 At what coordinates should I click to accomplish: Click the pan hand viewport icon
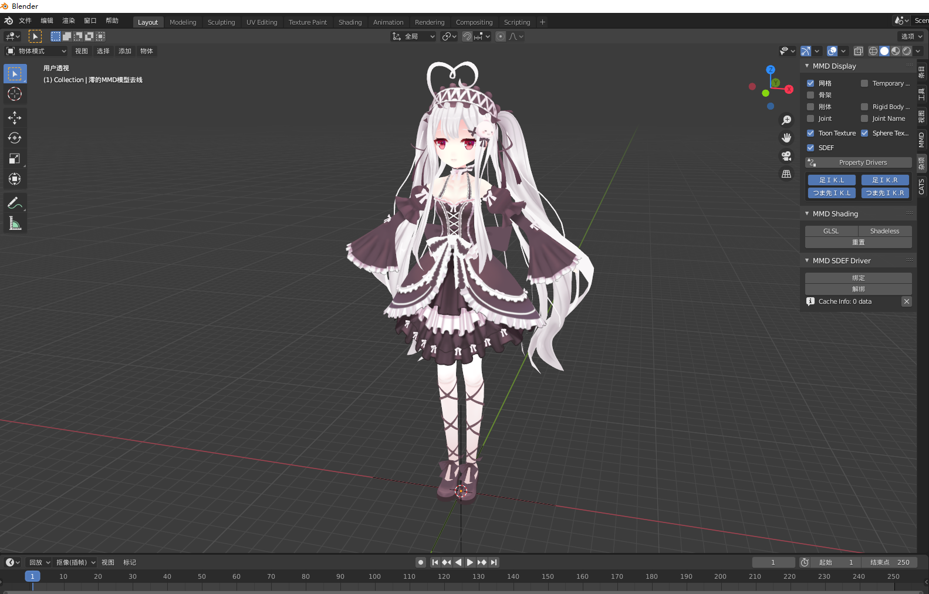click(x=786, y=138)
